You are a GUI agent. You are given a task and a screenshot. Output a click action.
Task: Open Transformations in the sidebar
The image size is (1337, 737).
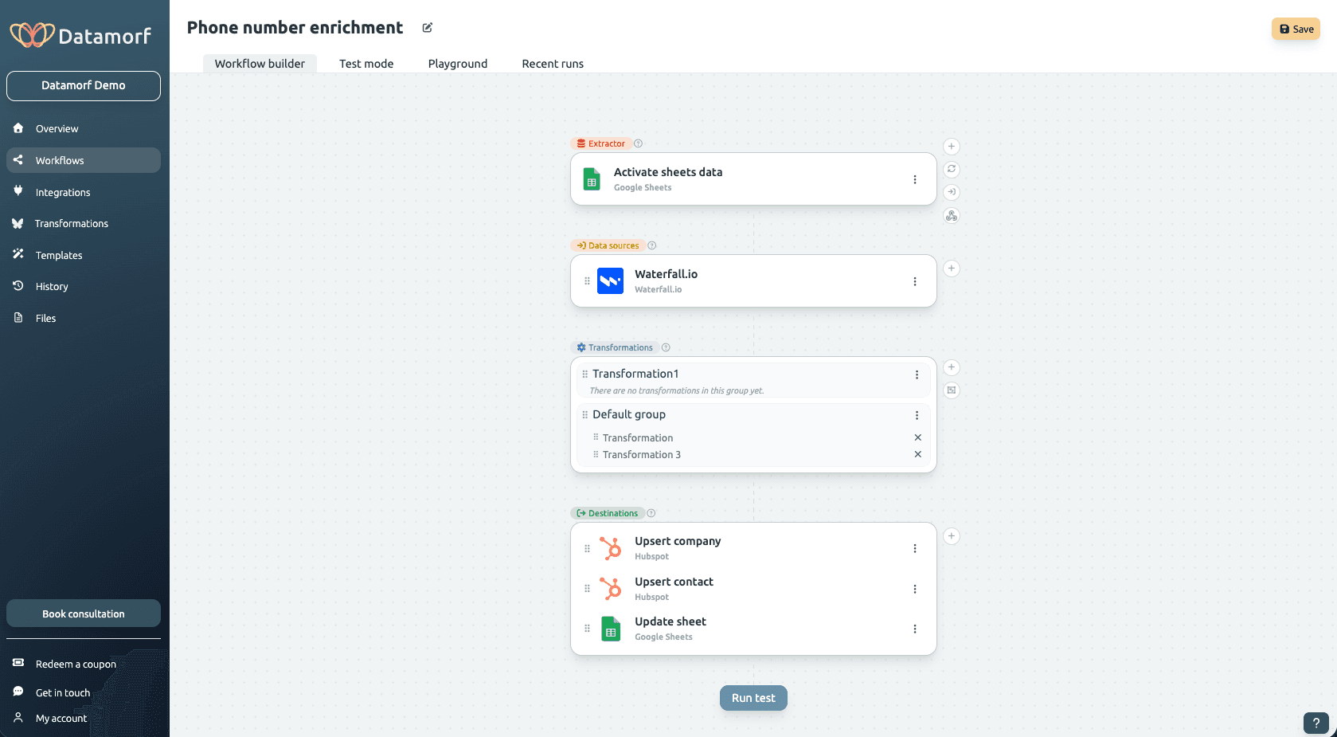point(84,223)
